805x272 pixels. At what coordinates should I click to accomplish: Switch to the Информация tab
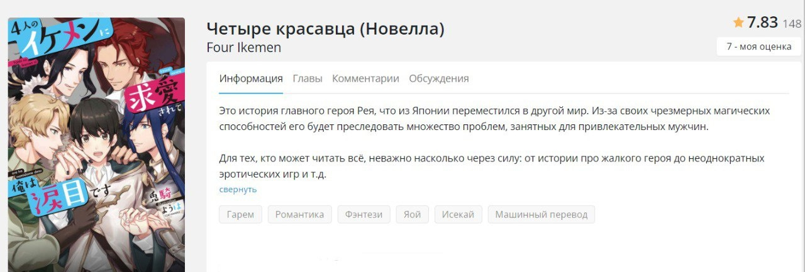(x=251, y=79)
